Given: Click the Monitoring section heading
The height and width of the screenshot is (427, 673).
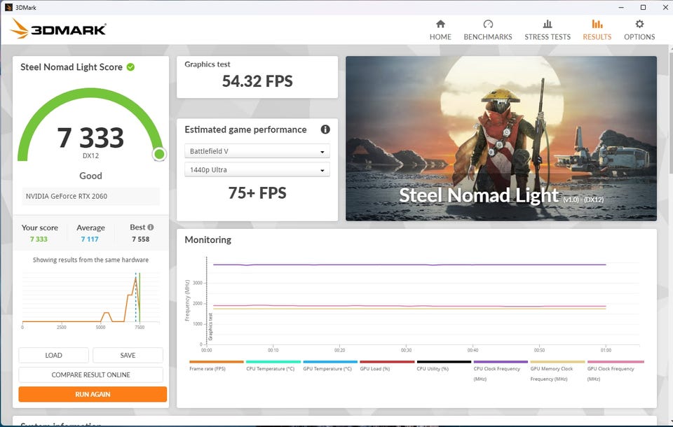Looking at the screenshot, I should [208, 239].
